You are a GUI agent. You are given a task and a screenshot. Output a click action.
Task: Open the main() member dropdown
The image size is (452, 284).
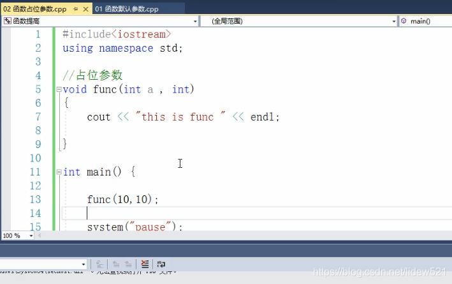[425, 21]
